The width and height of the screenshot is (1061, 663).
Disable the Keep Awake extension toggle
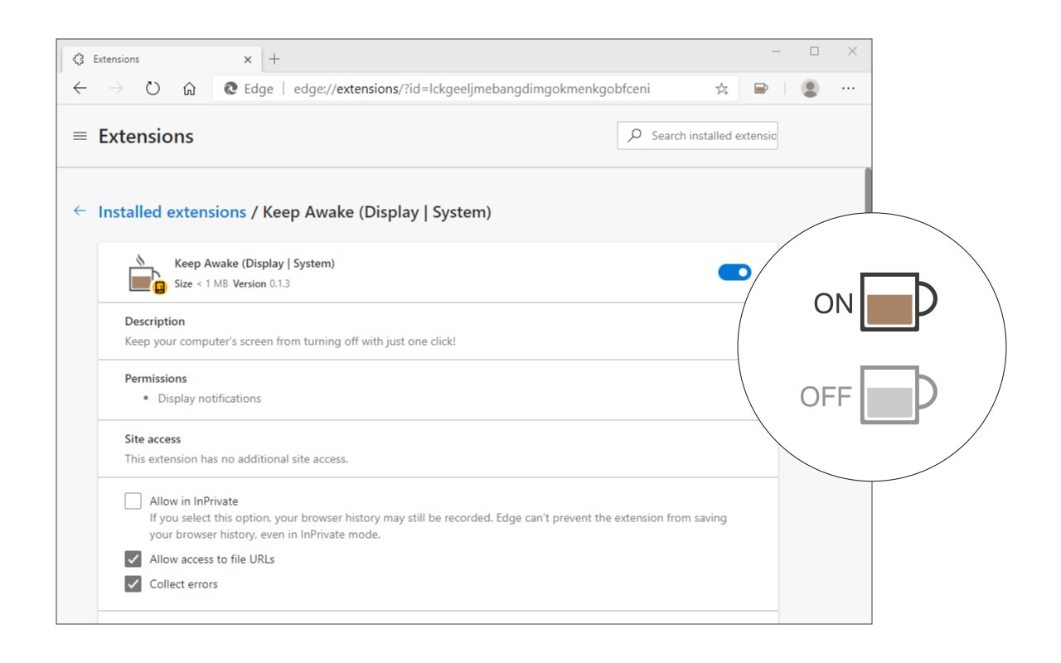click(734, 272)
